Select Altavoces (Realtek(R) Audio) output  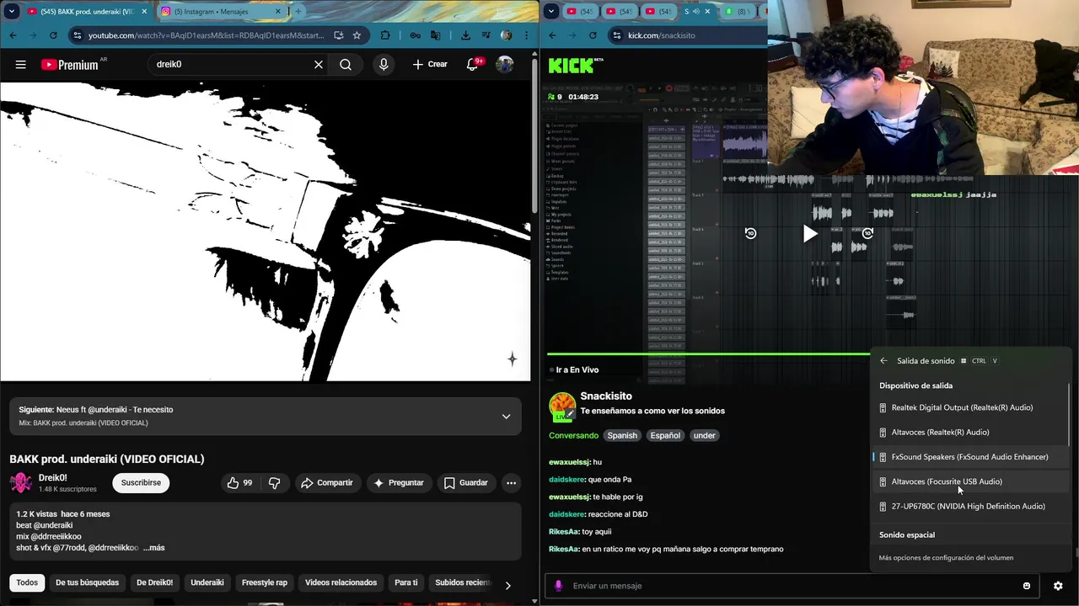(x=970, y=432)
